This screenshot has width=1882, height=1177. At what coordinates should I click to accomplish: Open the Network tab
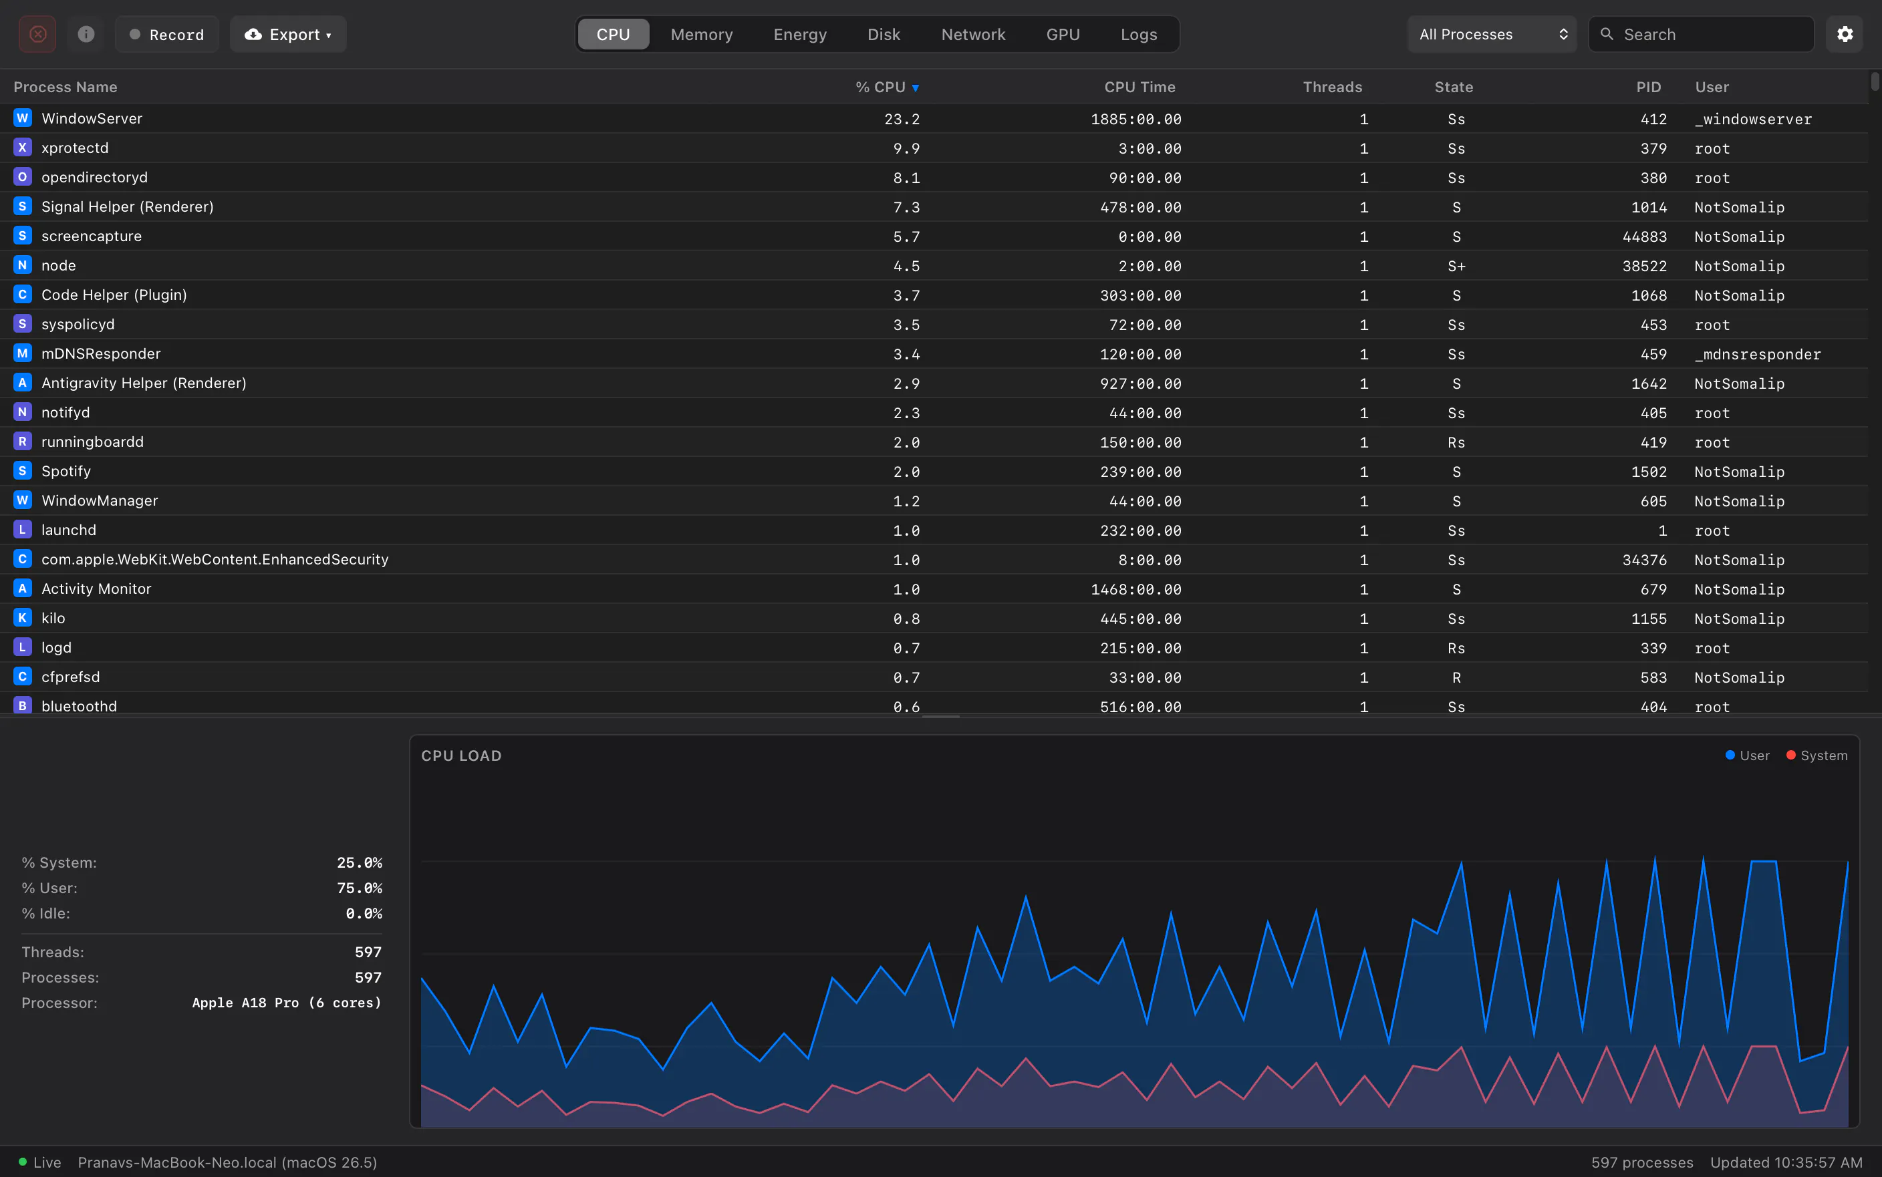coord(973,34)
